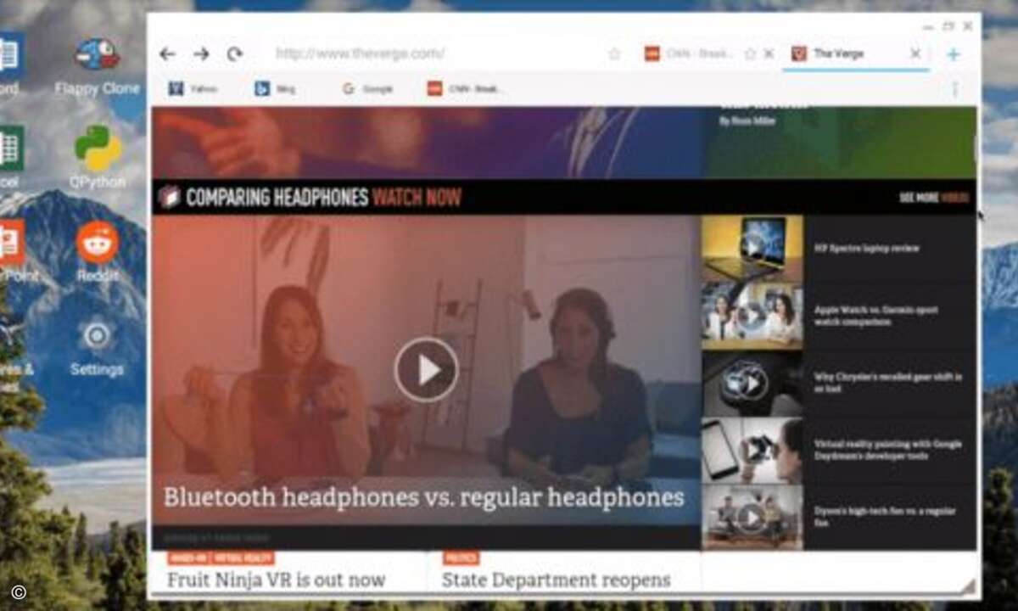This screenshot has width=1018, height=611.
Task: Click See More Videos link
Action: point(934,198)
